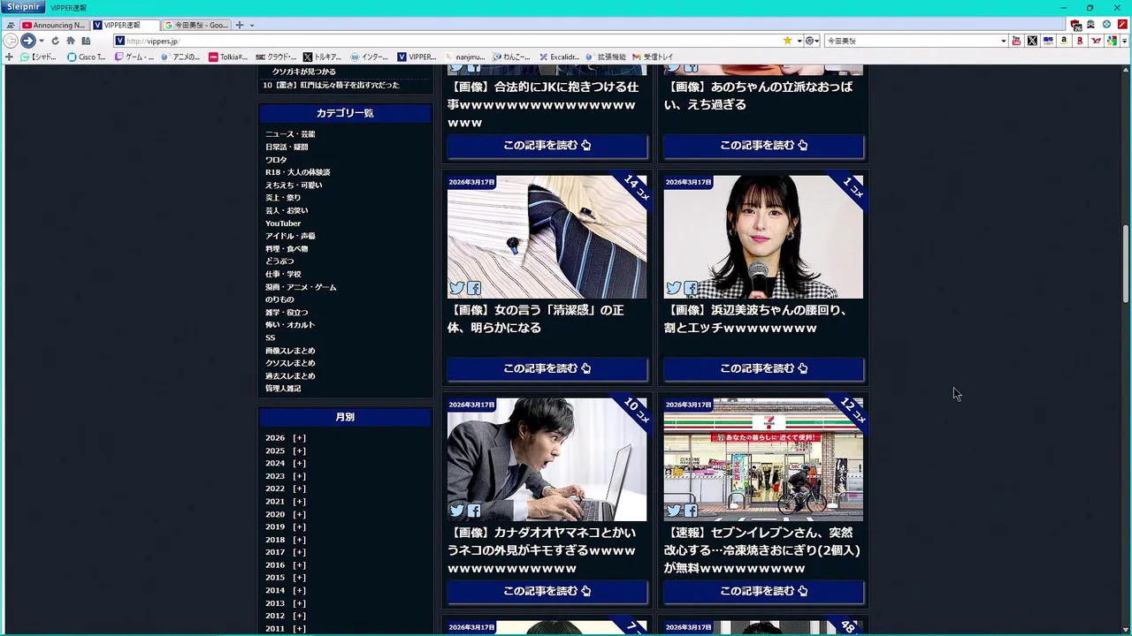Image resolution: width=1132 pixels, height=636 pixels.
Task: Open navigation history dropdown beside forward button
Action: (x=41, y=41)
